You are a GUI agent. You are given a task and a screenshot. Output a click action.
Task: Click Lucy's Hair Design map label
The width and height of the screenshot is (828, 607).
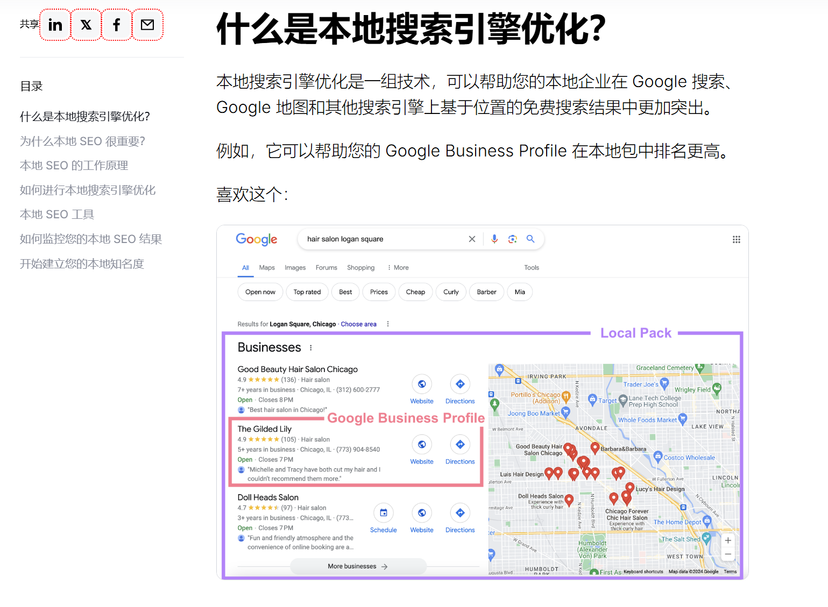660,489
